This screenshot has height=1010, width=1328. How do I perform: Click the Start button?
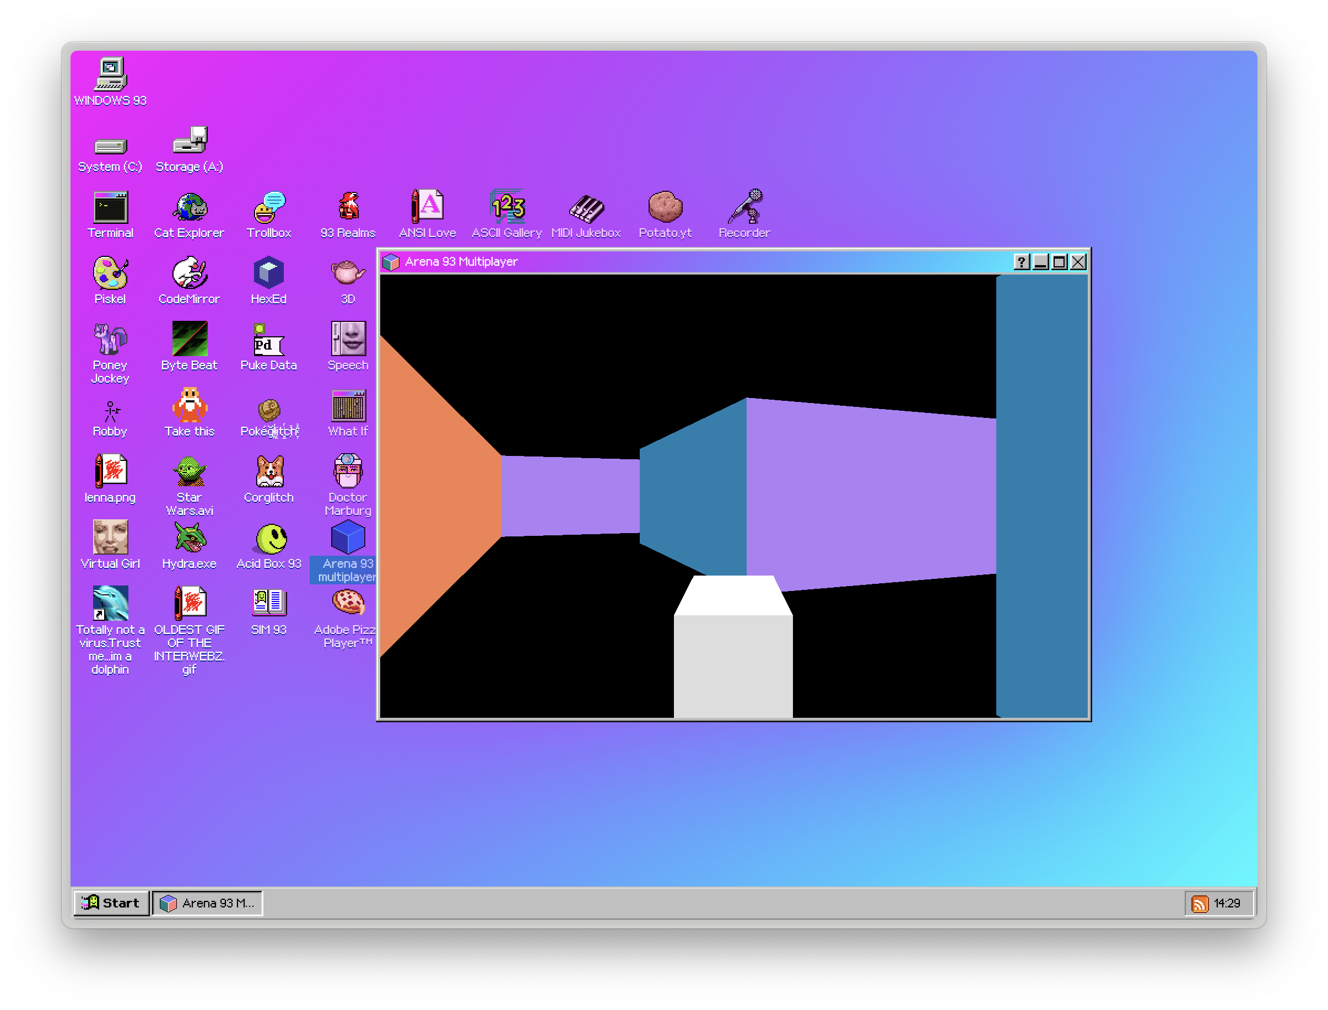click(x=111, y=903)
